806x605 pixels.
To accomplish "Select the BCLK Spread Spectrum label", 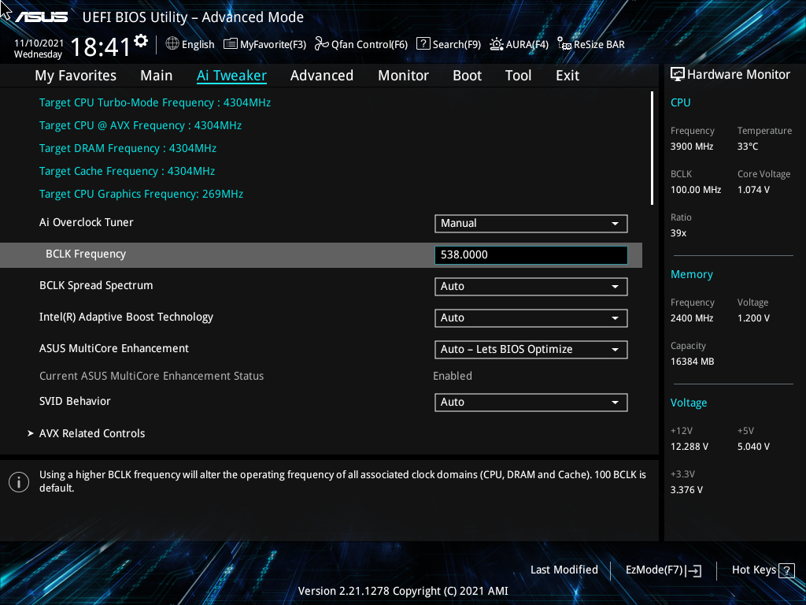I will (96, 285).
